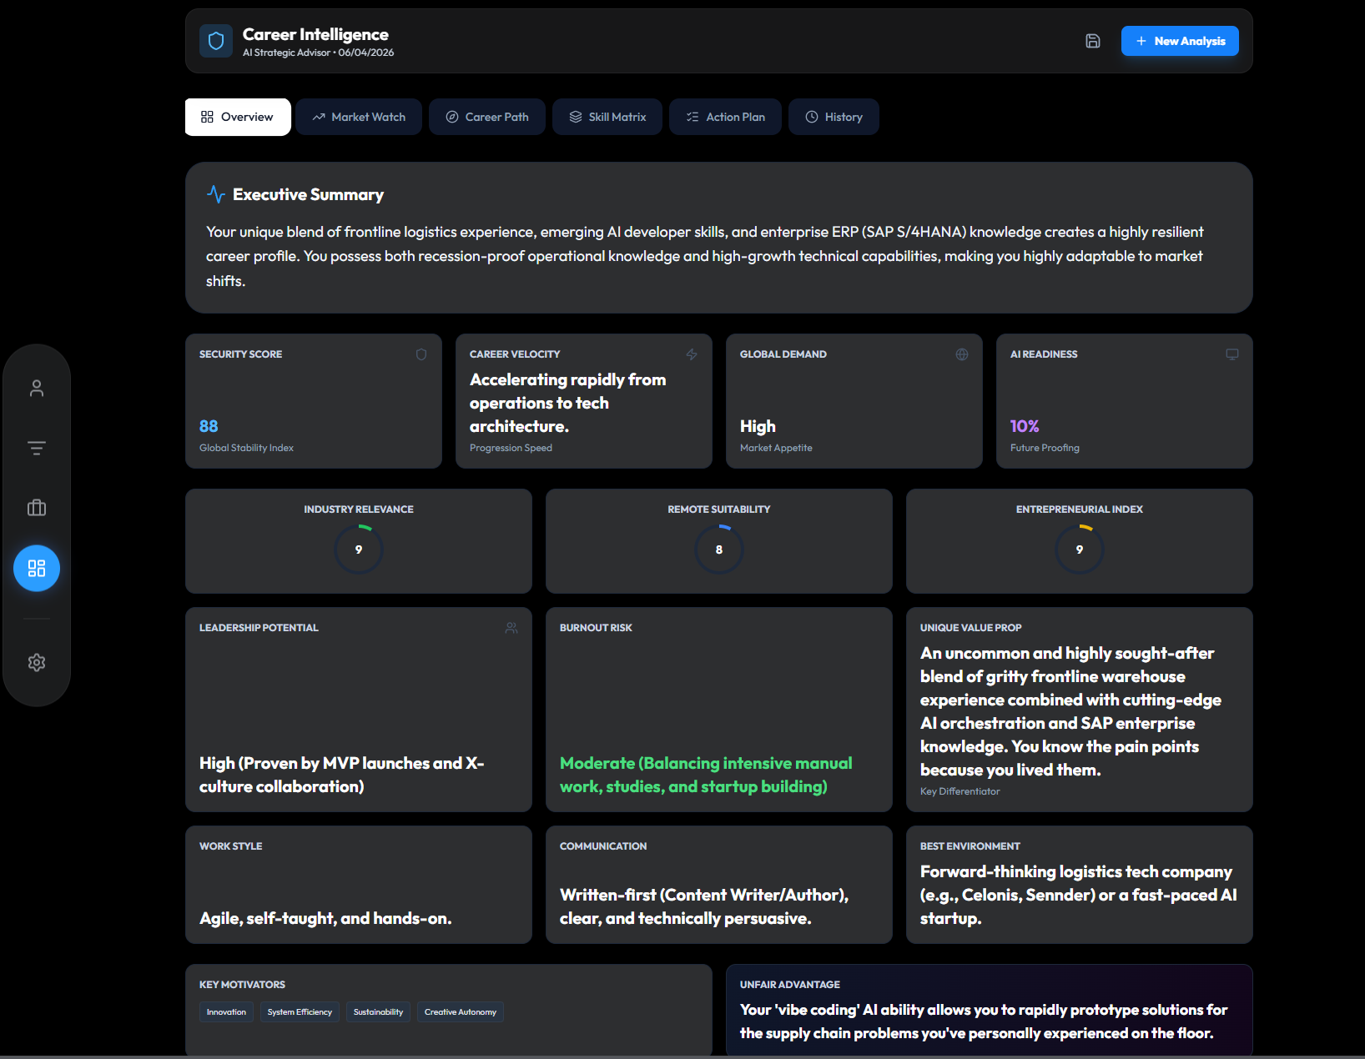The height and width of the screenshot is (1059, 1365).
Task: Click the Leadership Potential people icon
Action: tap(511, 628)
